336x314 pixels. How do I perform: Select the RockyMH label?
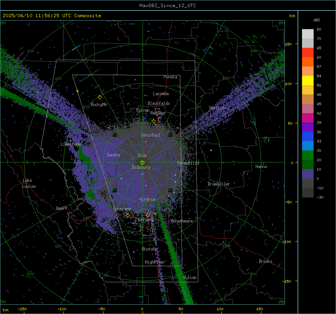coord(99,105)
